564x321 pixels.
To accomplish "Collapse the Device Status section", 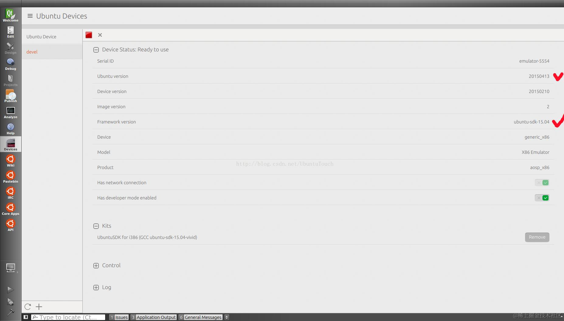I will click(x=96, y=50).
